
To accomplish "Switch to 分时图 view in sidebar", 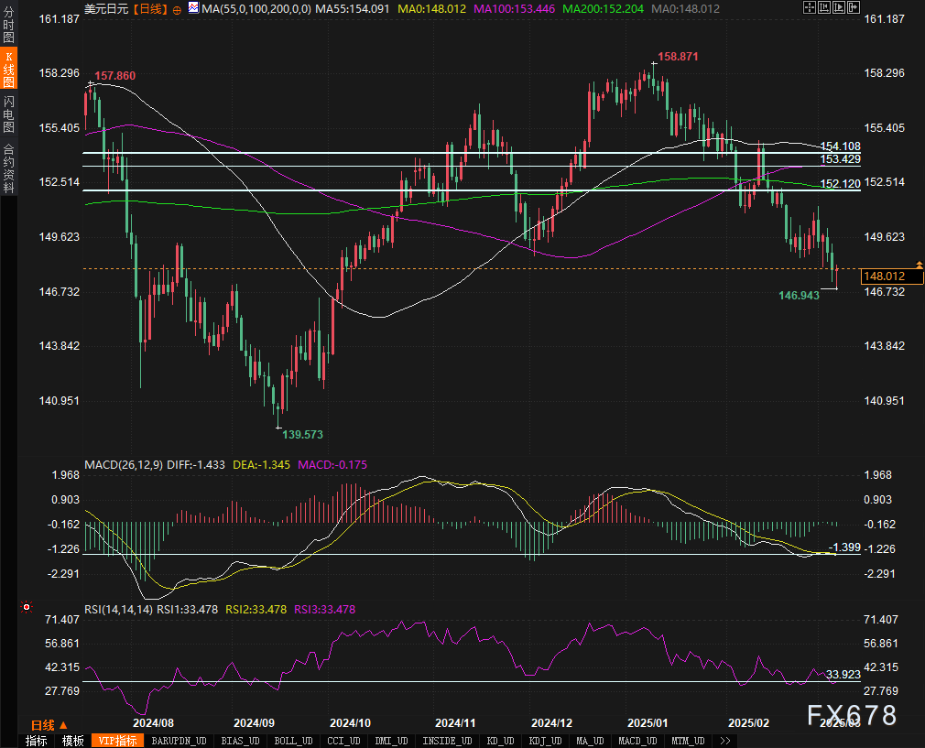I will tap(8, 25).
